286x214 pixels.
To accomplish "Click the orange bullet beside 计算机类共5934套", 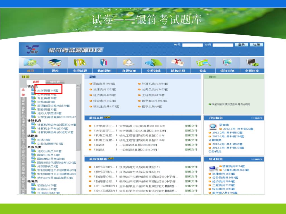I will point(139,84).
